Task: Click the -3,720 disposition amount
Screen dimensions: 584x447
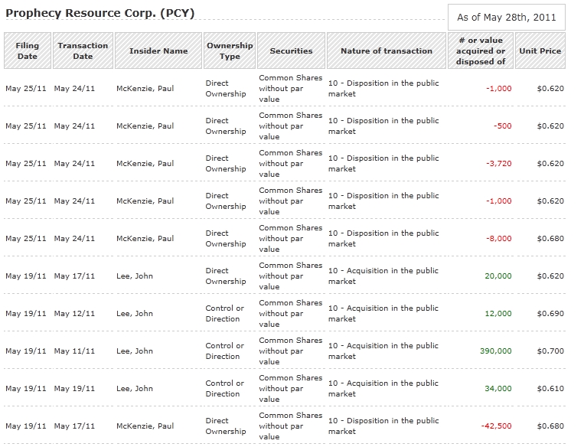Action: (498, 164)
